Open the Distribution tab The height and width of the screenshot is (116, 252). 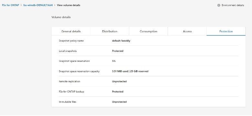pos(110,31)
